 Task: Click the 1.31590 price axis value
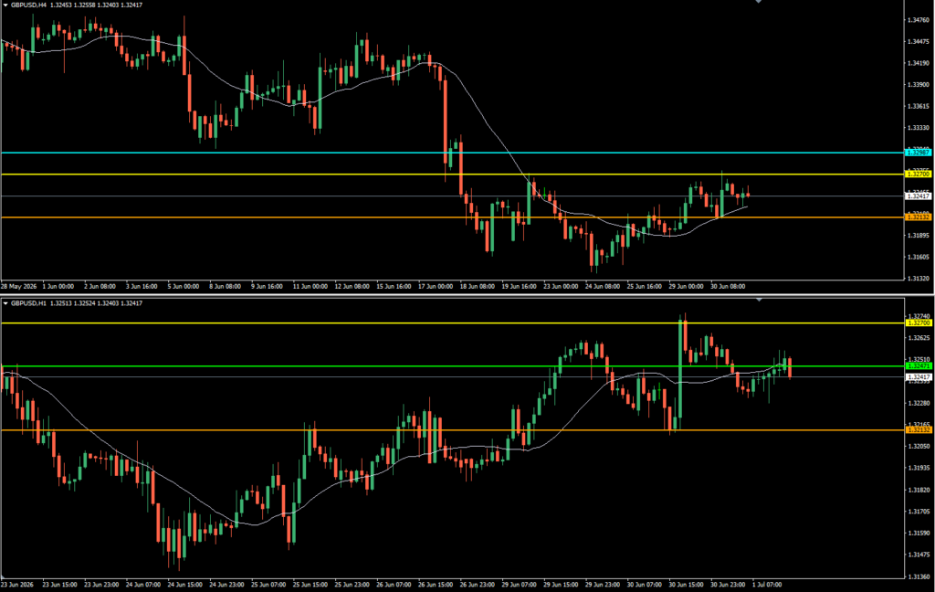click(x=918, y=533)
